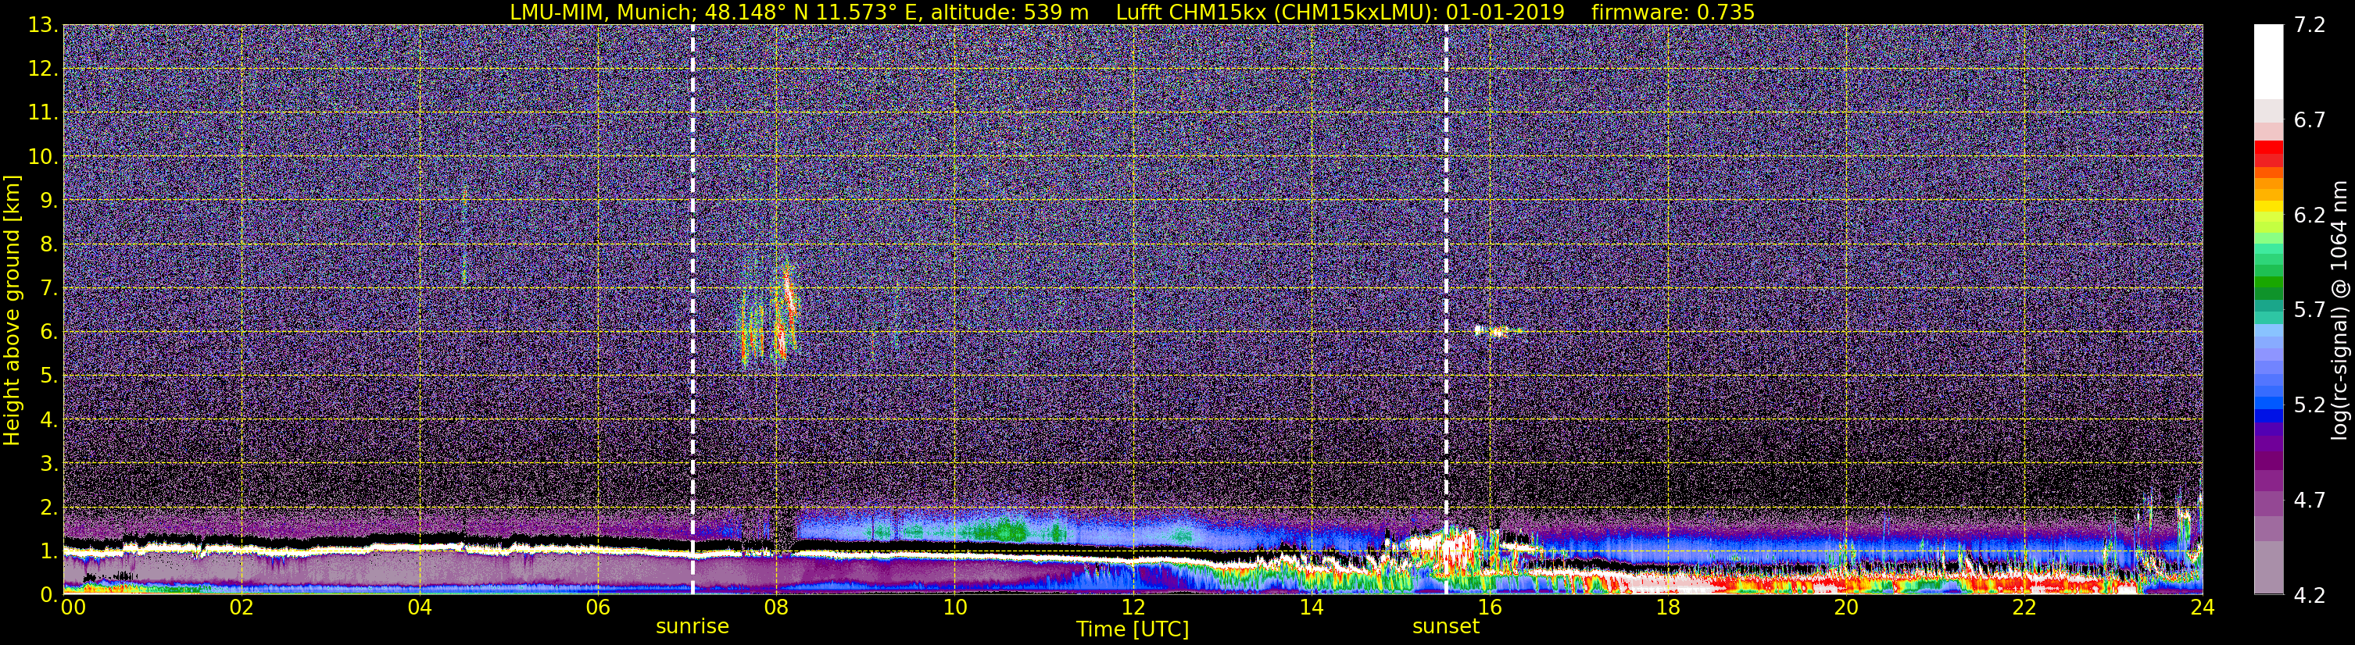Screen dimensions: 2355x645
Task: Click the time tick label '22'
Action: [2024, 608]
